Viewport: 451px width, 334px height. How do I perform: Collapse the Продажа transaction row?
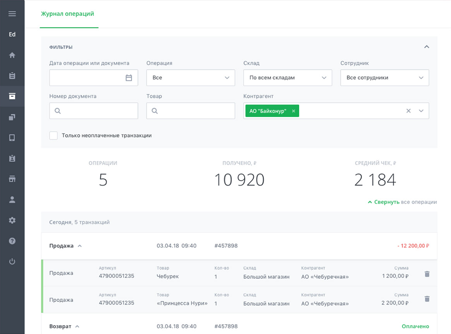(x=80, y=246)
